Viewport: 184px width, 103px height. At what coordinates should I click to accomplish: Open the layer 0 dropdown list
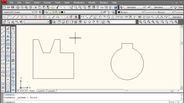pos(101,12)
